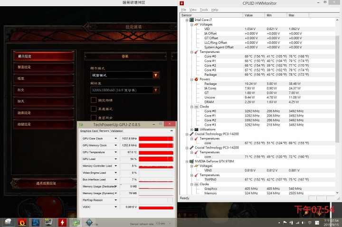Show hidden tray icons arrow
Screen dimensions: 342x227
click(x=279, y=223)
